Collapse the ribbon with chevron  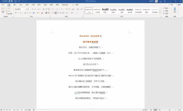pos(182,17)
